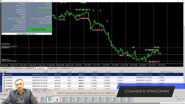The image size is (185, 104).
Task: Select order number 33446104
Action: click(x=9, y=77)
